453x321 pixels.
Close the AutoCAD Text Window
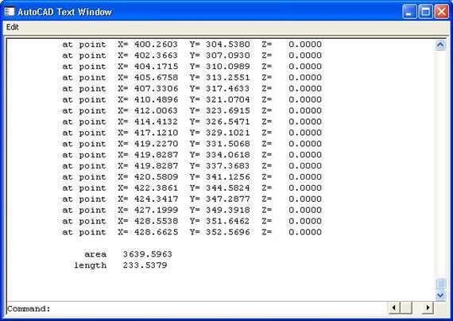(x=441, y=12)
